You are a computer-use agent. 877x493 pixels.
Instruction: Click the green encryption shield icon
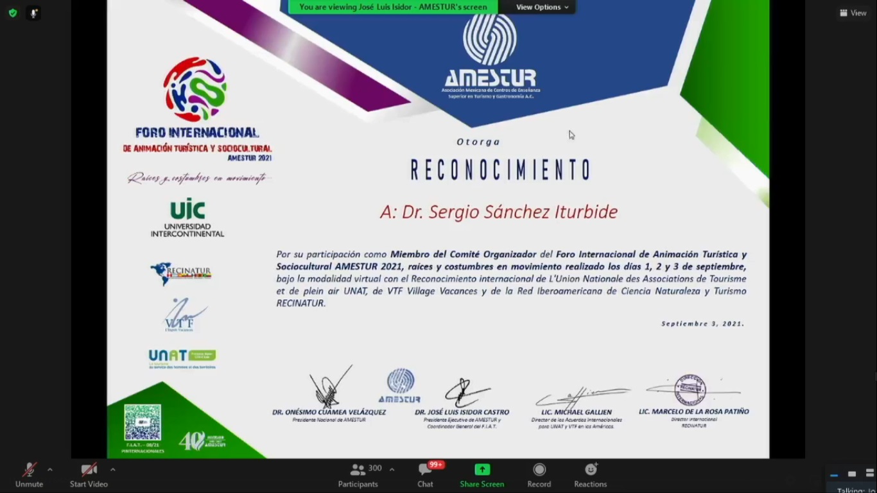pyautogui.click(x=13, y=13)
